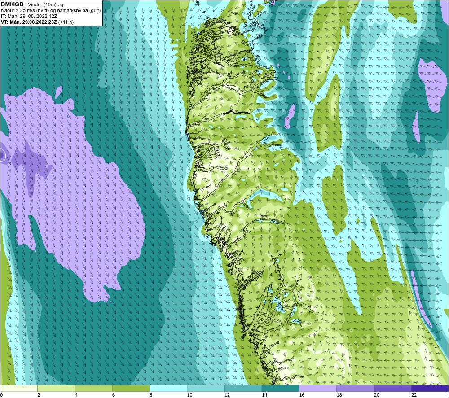Screen dimensions: 449x398
Task: Click the pale yellow 0–2 m/s legend swatch
Action: pyautogui.click(x=18, y=389)
